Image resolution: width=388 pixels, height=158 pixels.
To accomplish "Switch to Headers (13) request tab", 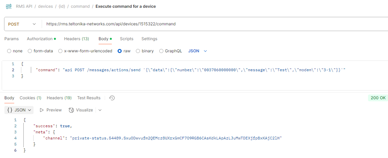I will (77, 39).
